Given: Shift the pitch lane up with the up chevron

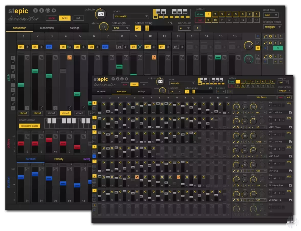Looking at the screenshot, I should click(x=275, y=62).
